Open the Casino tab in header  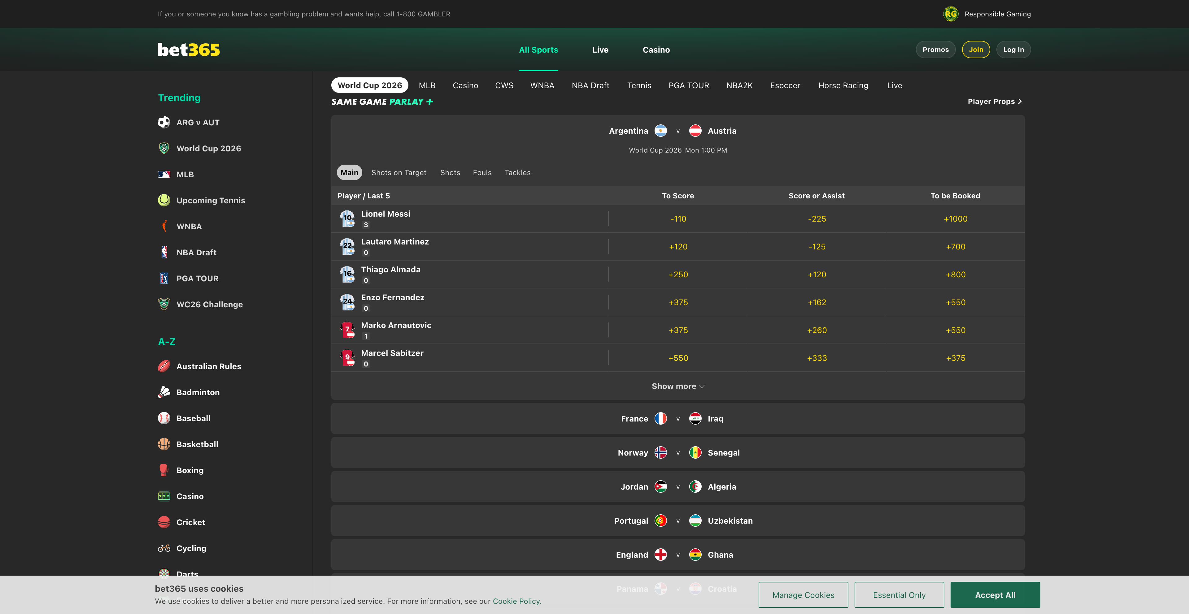coord(656,49)
